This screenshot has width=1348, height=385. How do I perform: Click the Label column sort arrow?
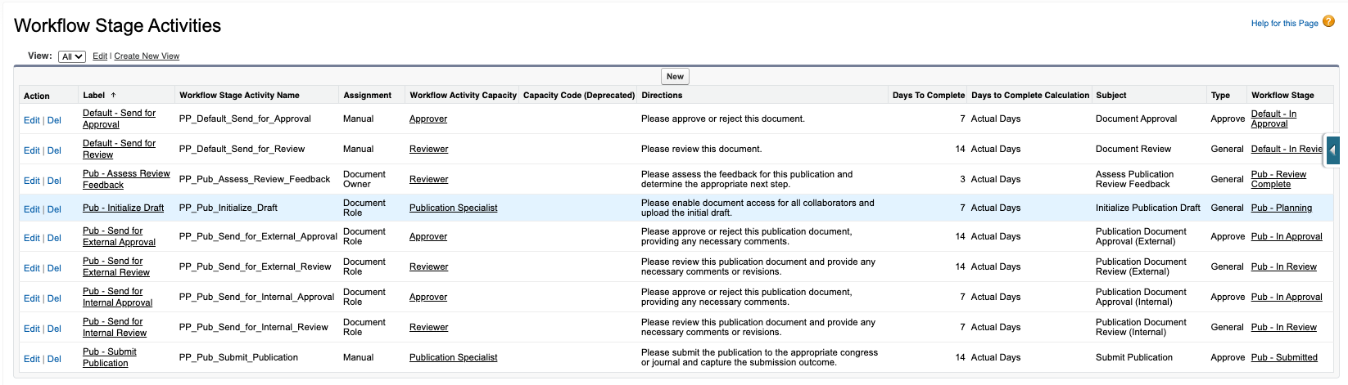point(114,95)
